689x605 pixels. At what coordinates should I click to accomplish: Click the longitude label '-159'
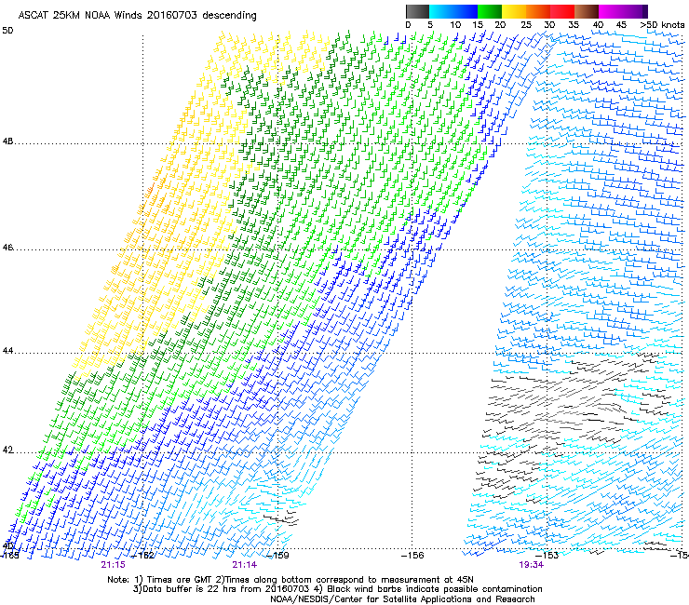tap(277, 556)
